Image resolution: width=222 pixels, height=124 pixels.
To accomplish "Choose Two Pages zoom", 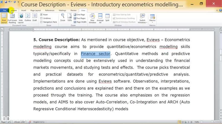I will 80,18.
